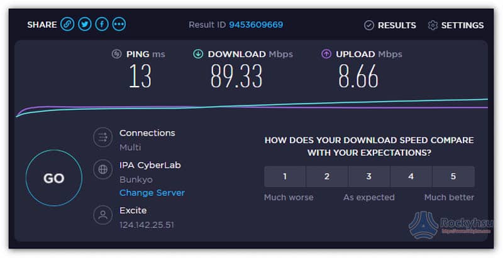The image size is (503, 258).
Task: Share result on Facebook
Action: pyautogui.click(x=102, y=24)
